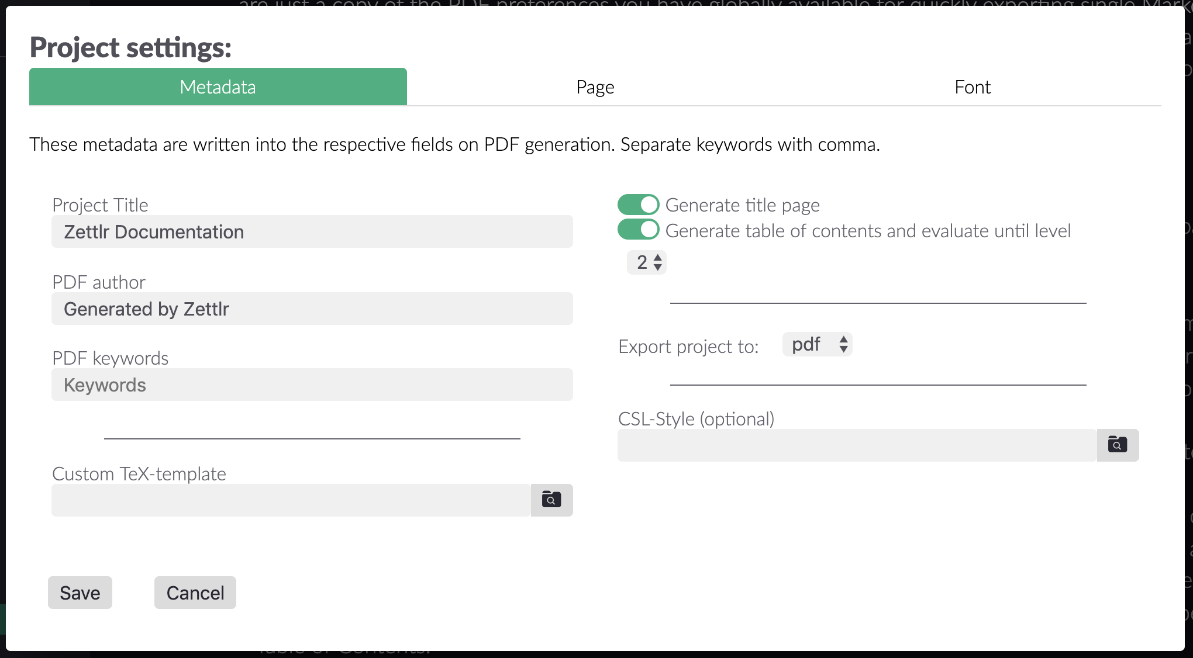Screen dimensions: 1193x658
Task: Open the export format dropdown set to pdf
Action: (x=817, y=345)
